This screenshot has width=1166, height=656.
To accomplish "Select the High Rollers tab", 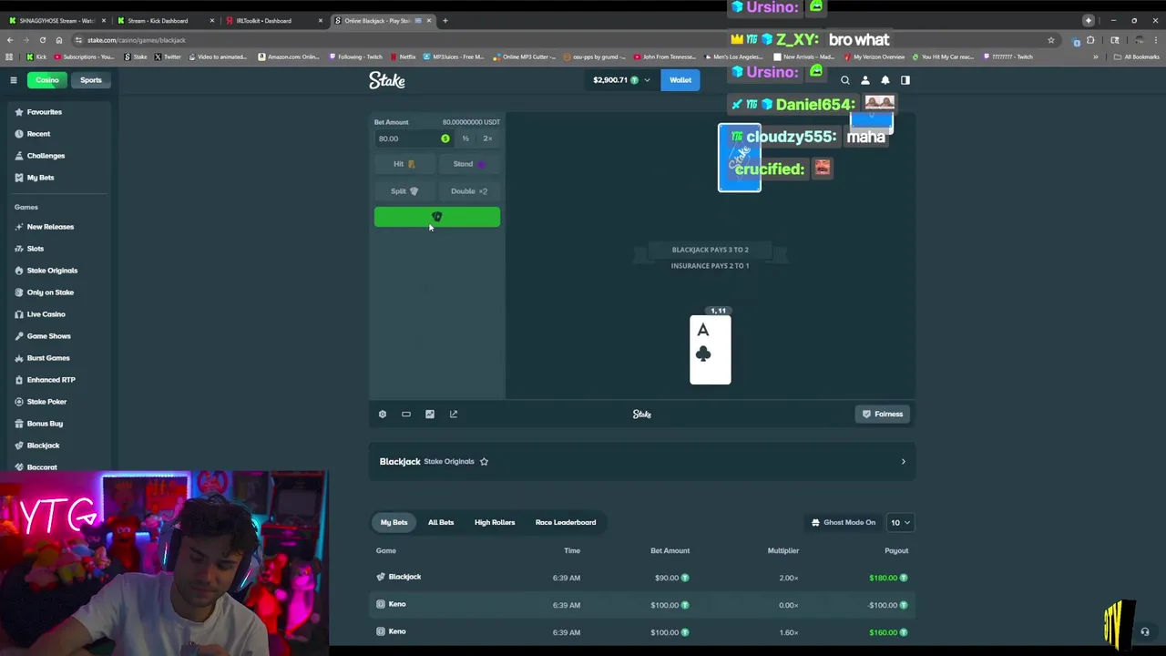I will coord(495,523).
